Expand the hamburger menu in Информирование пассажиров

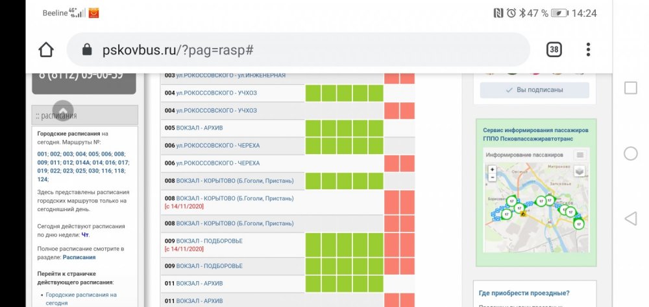[580, 155]
